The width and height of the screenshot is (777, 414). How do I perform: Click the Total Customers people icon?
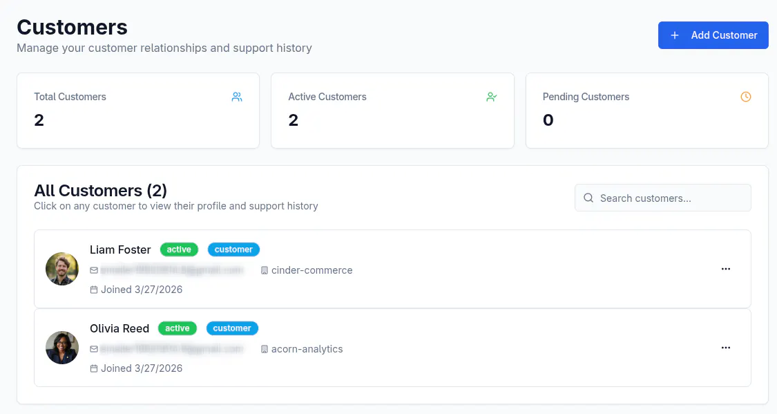[237, 97]
